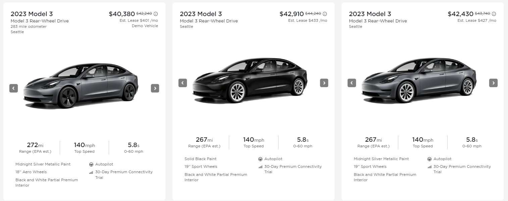Click Est. Lease $433 /mo text
Viewport: 508px width, 201px height.
[307, 20]
